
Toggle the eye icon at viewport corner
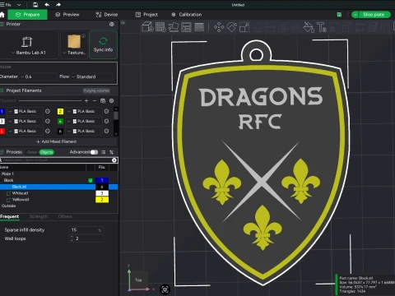click(123, 23)
